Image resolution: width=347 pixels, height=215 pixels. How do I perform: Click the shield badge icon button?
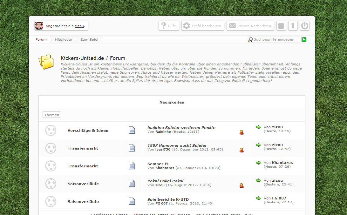click(x=281, y=26)
